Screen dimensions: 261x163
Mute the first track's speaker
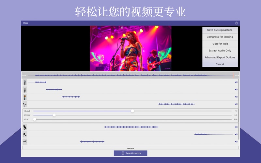point(236,82)
